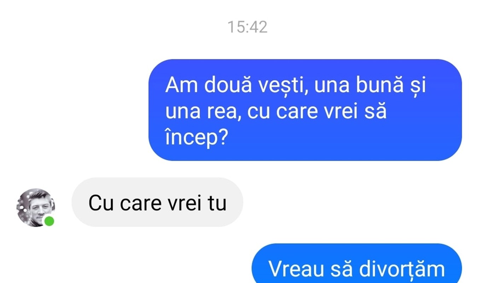Image resolution: width=495 pixels, height=283 pixels.
Task: Click the word "încep?" in the blue message
Action: click(x=197, y=138)
